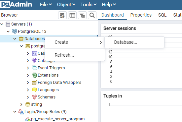Click the Filtered Rows toolbar icon

click(82, 15)
